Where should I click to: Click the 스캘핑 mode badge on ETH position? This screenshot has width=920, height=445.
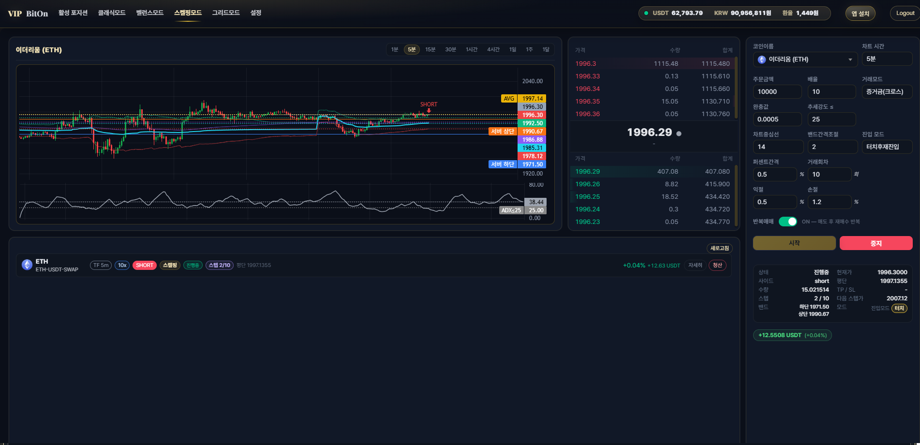pos(170,265)
